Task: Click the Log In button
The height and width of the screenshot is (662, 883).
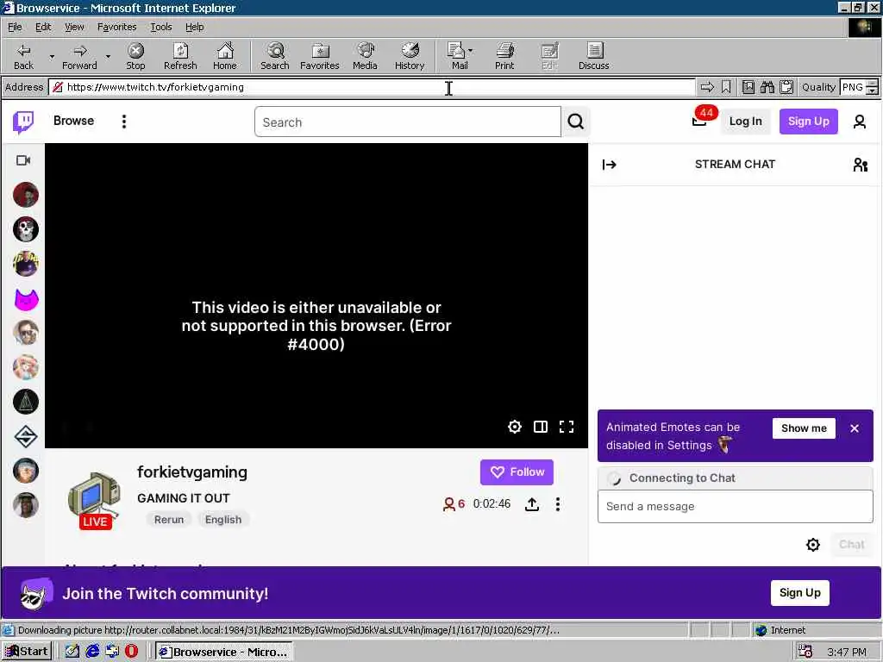Action: (746, 121)
